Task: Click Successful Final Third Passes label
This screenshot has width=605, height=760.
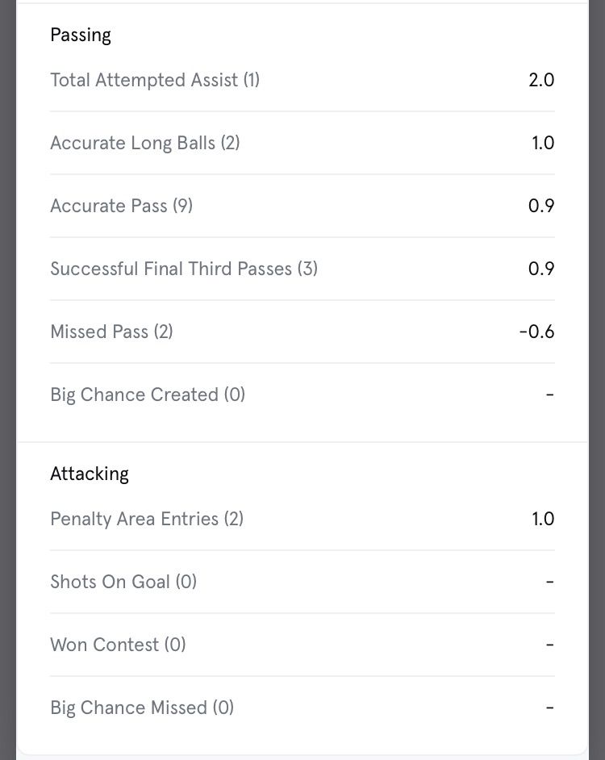Action: pos(184,269)
